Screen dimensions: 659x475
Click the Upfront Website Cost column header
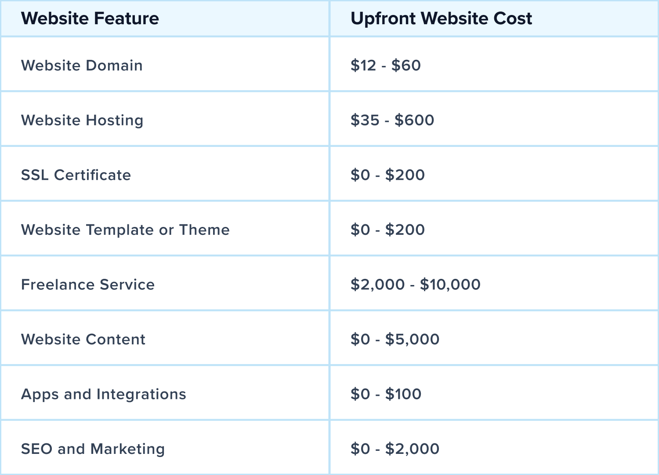click(441, 18)
